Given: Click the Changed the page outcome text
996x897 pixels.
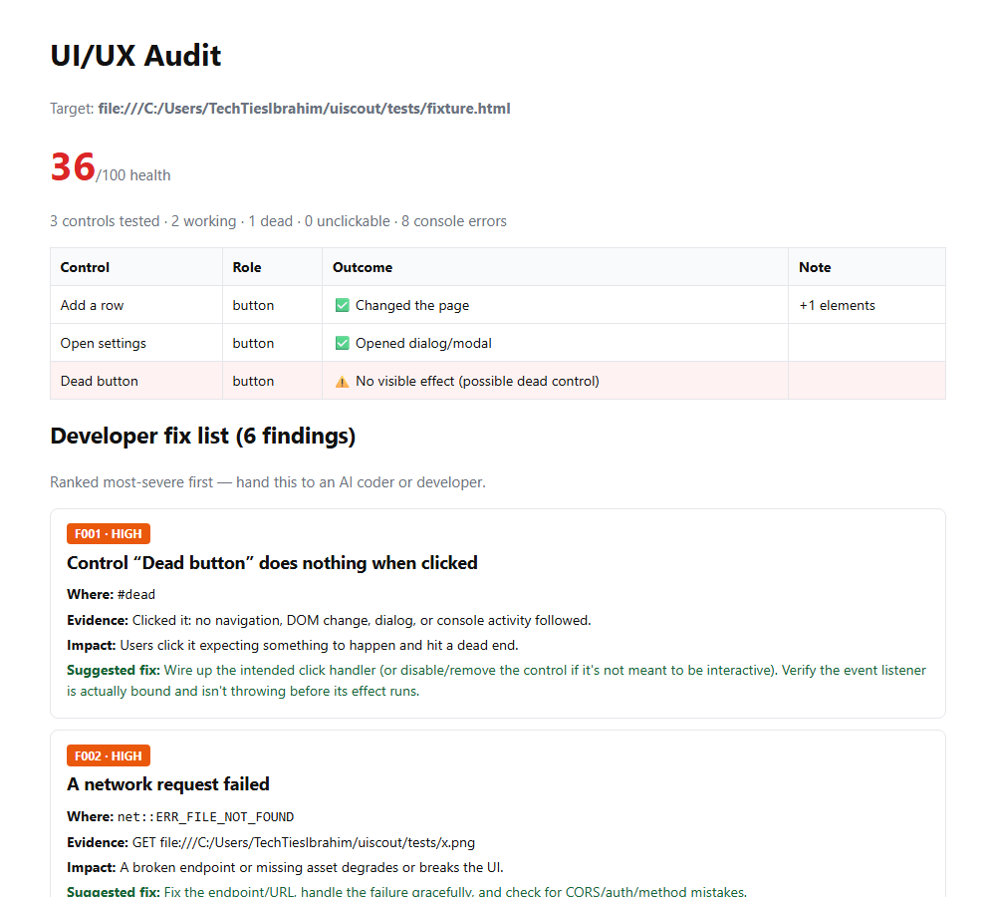Looking at the screenshot, I should coord(412,306).
